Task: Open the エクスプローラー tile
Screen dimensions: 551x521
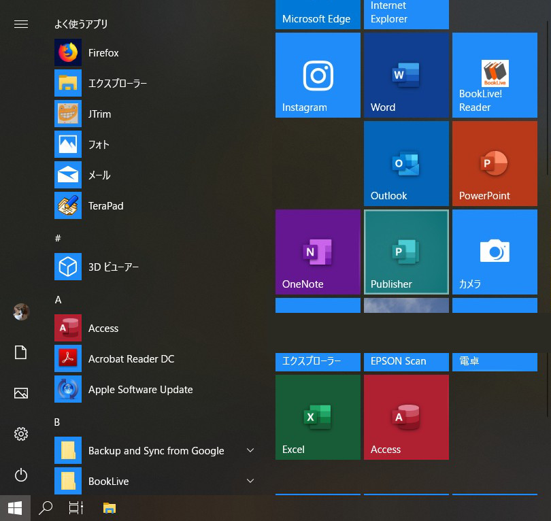Action: click(x=318, y=362)
